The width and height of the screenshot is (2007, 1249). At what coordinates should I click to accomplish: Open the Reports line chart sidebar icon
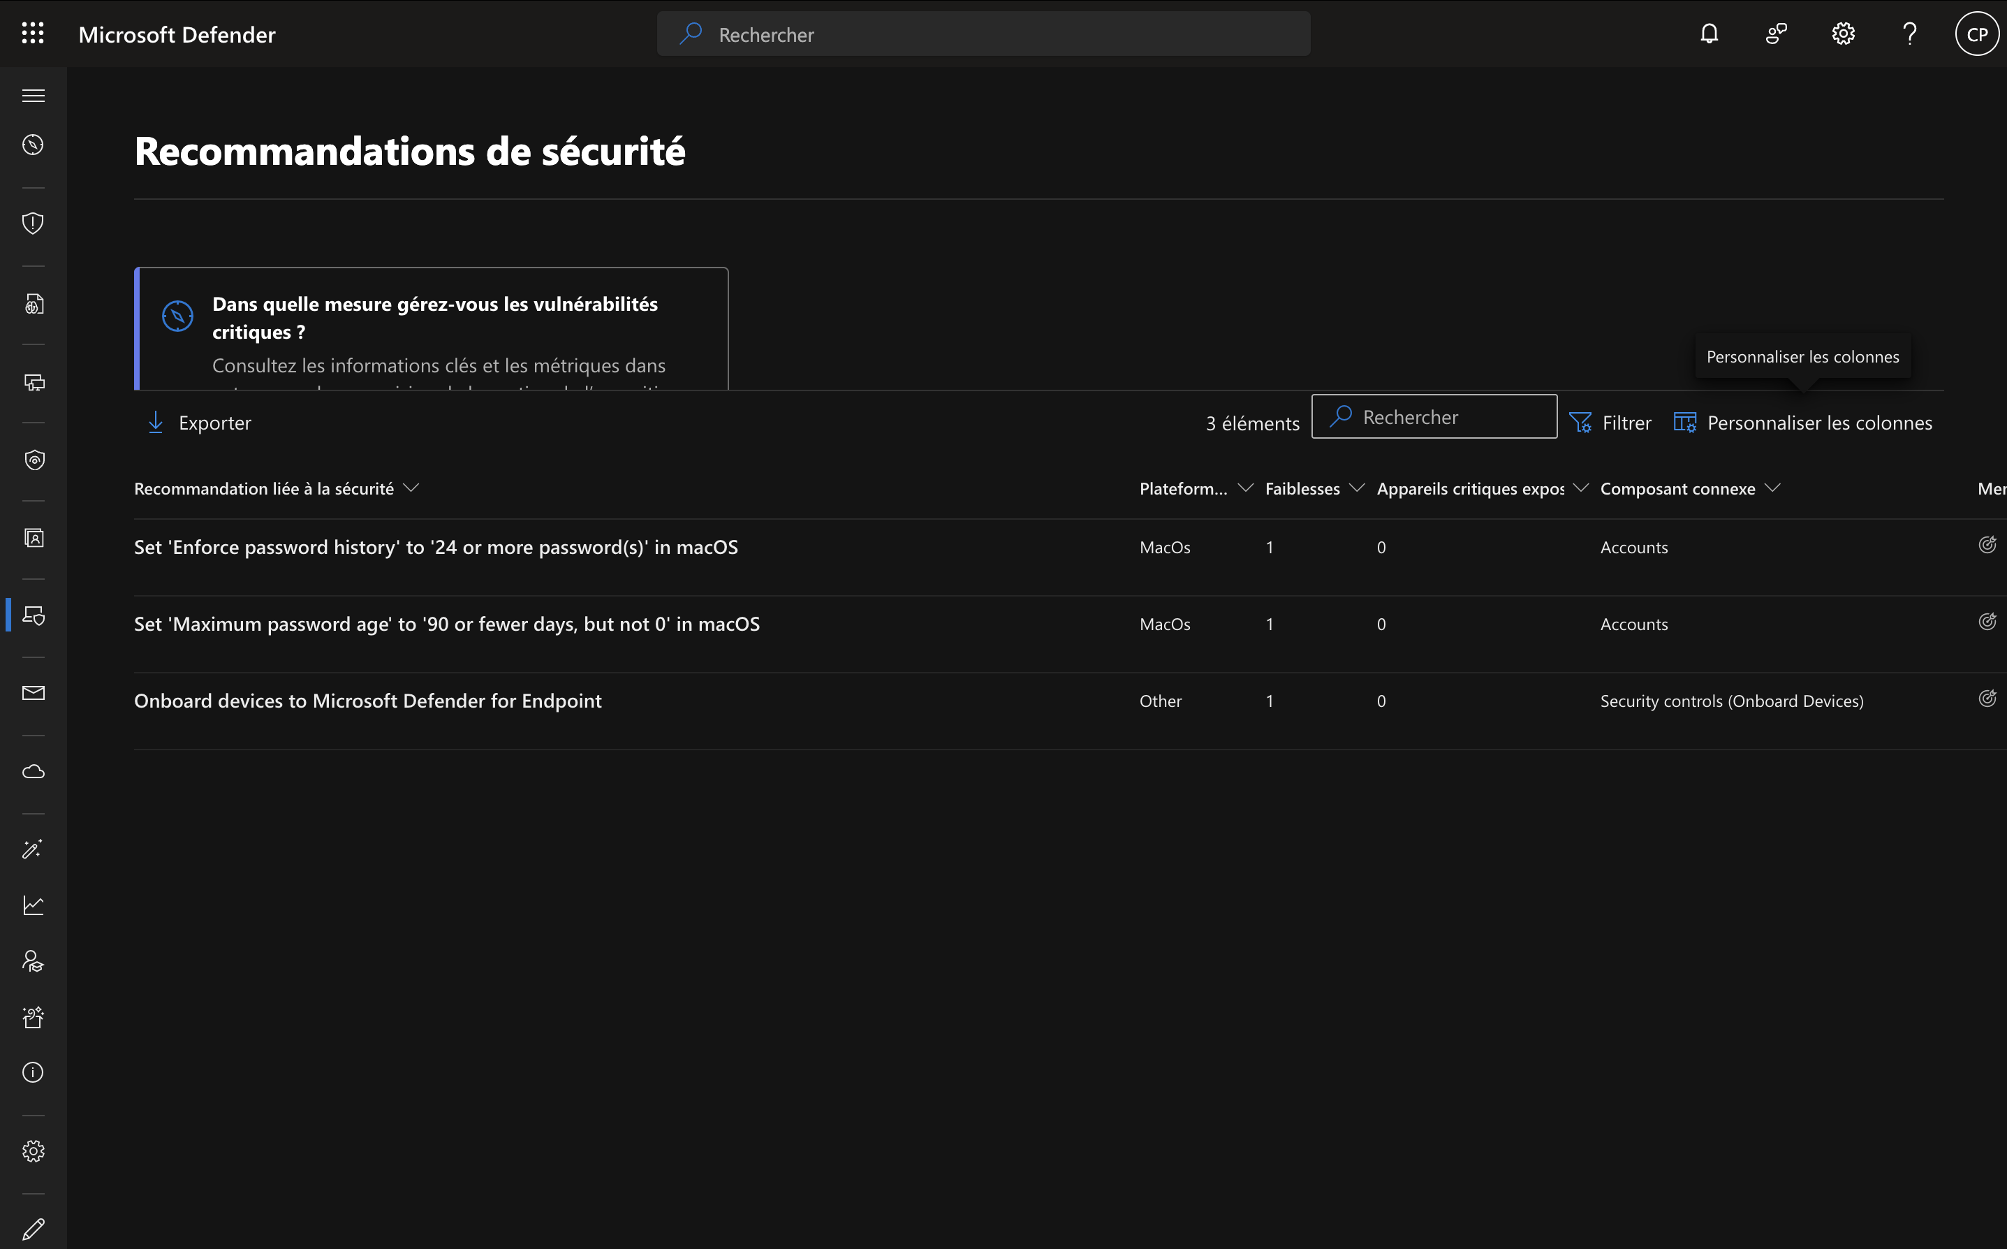33,905
